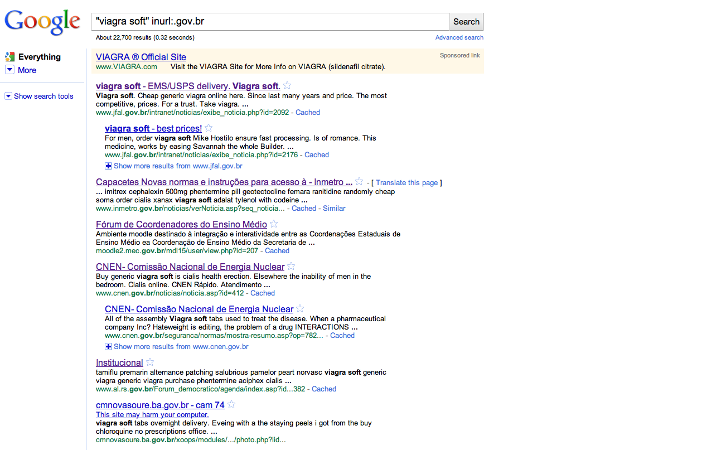The width and height of the screenshot is (702, 450).
Task: Open the 'Institucional' result link
Action: tap(119, 362)
